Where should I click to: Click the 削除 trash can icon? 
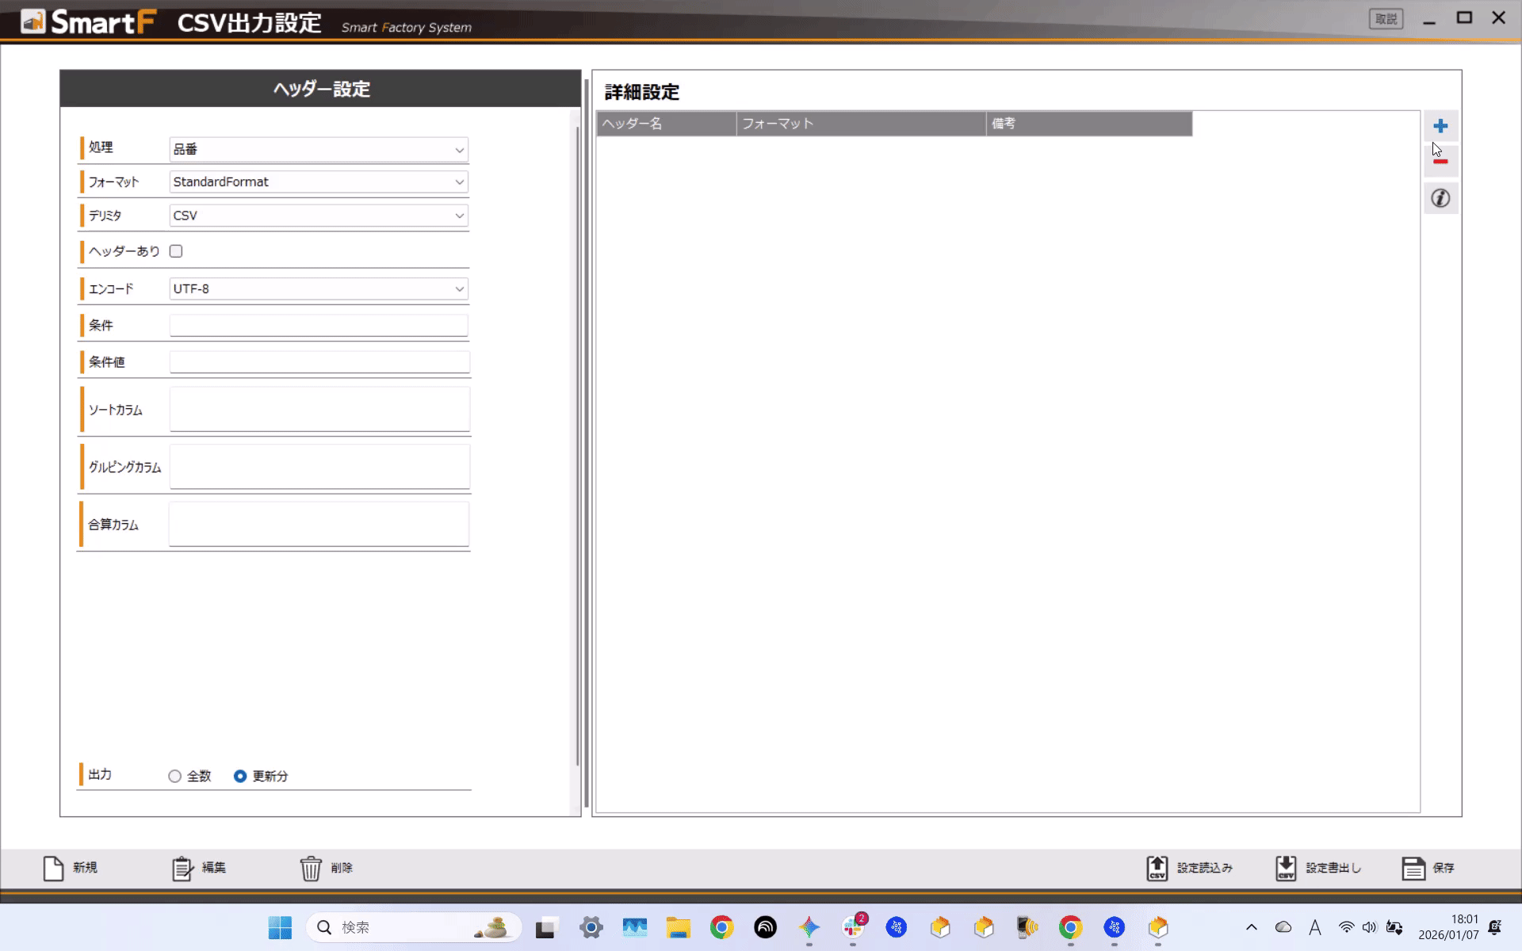311,868
